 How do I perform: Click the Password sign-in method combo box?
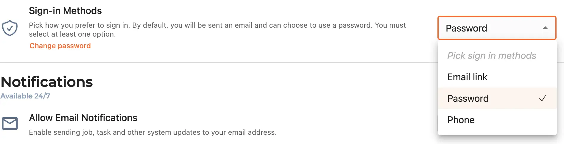(497, 28)
